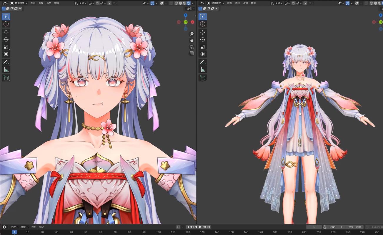Open editor type dropdown in left viewport
Screen dimensions: 383x235
pos(5,3)
